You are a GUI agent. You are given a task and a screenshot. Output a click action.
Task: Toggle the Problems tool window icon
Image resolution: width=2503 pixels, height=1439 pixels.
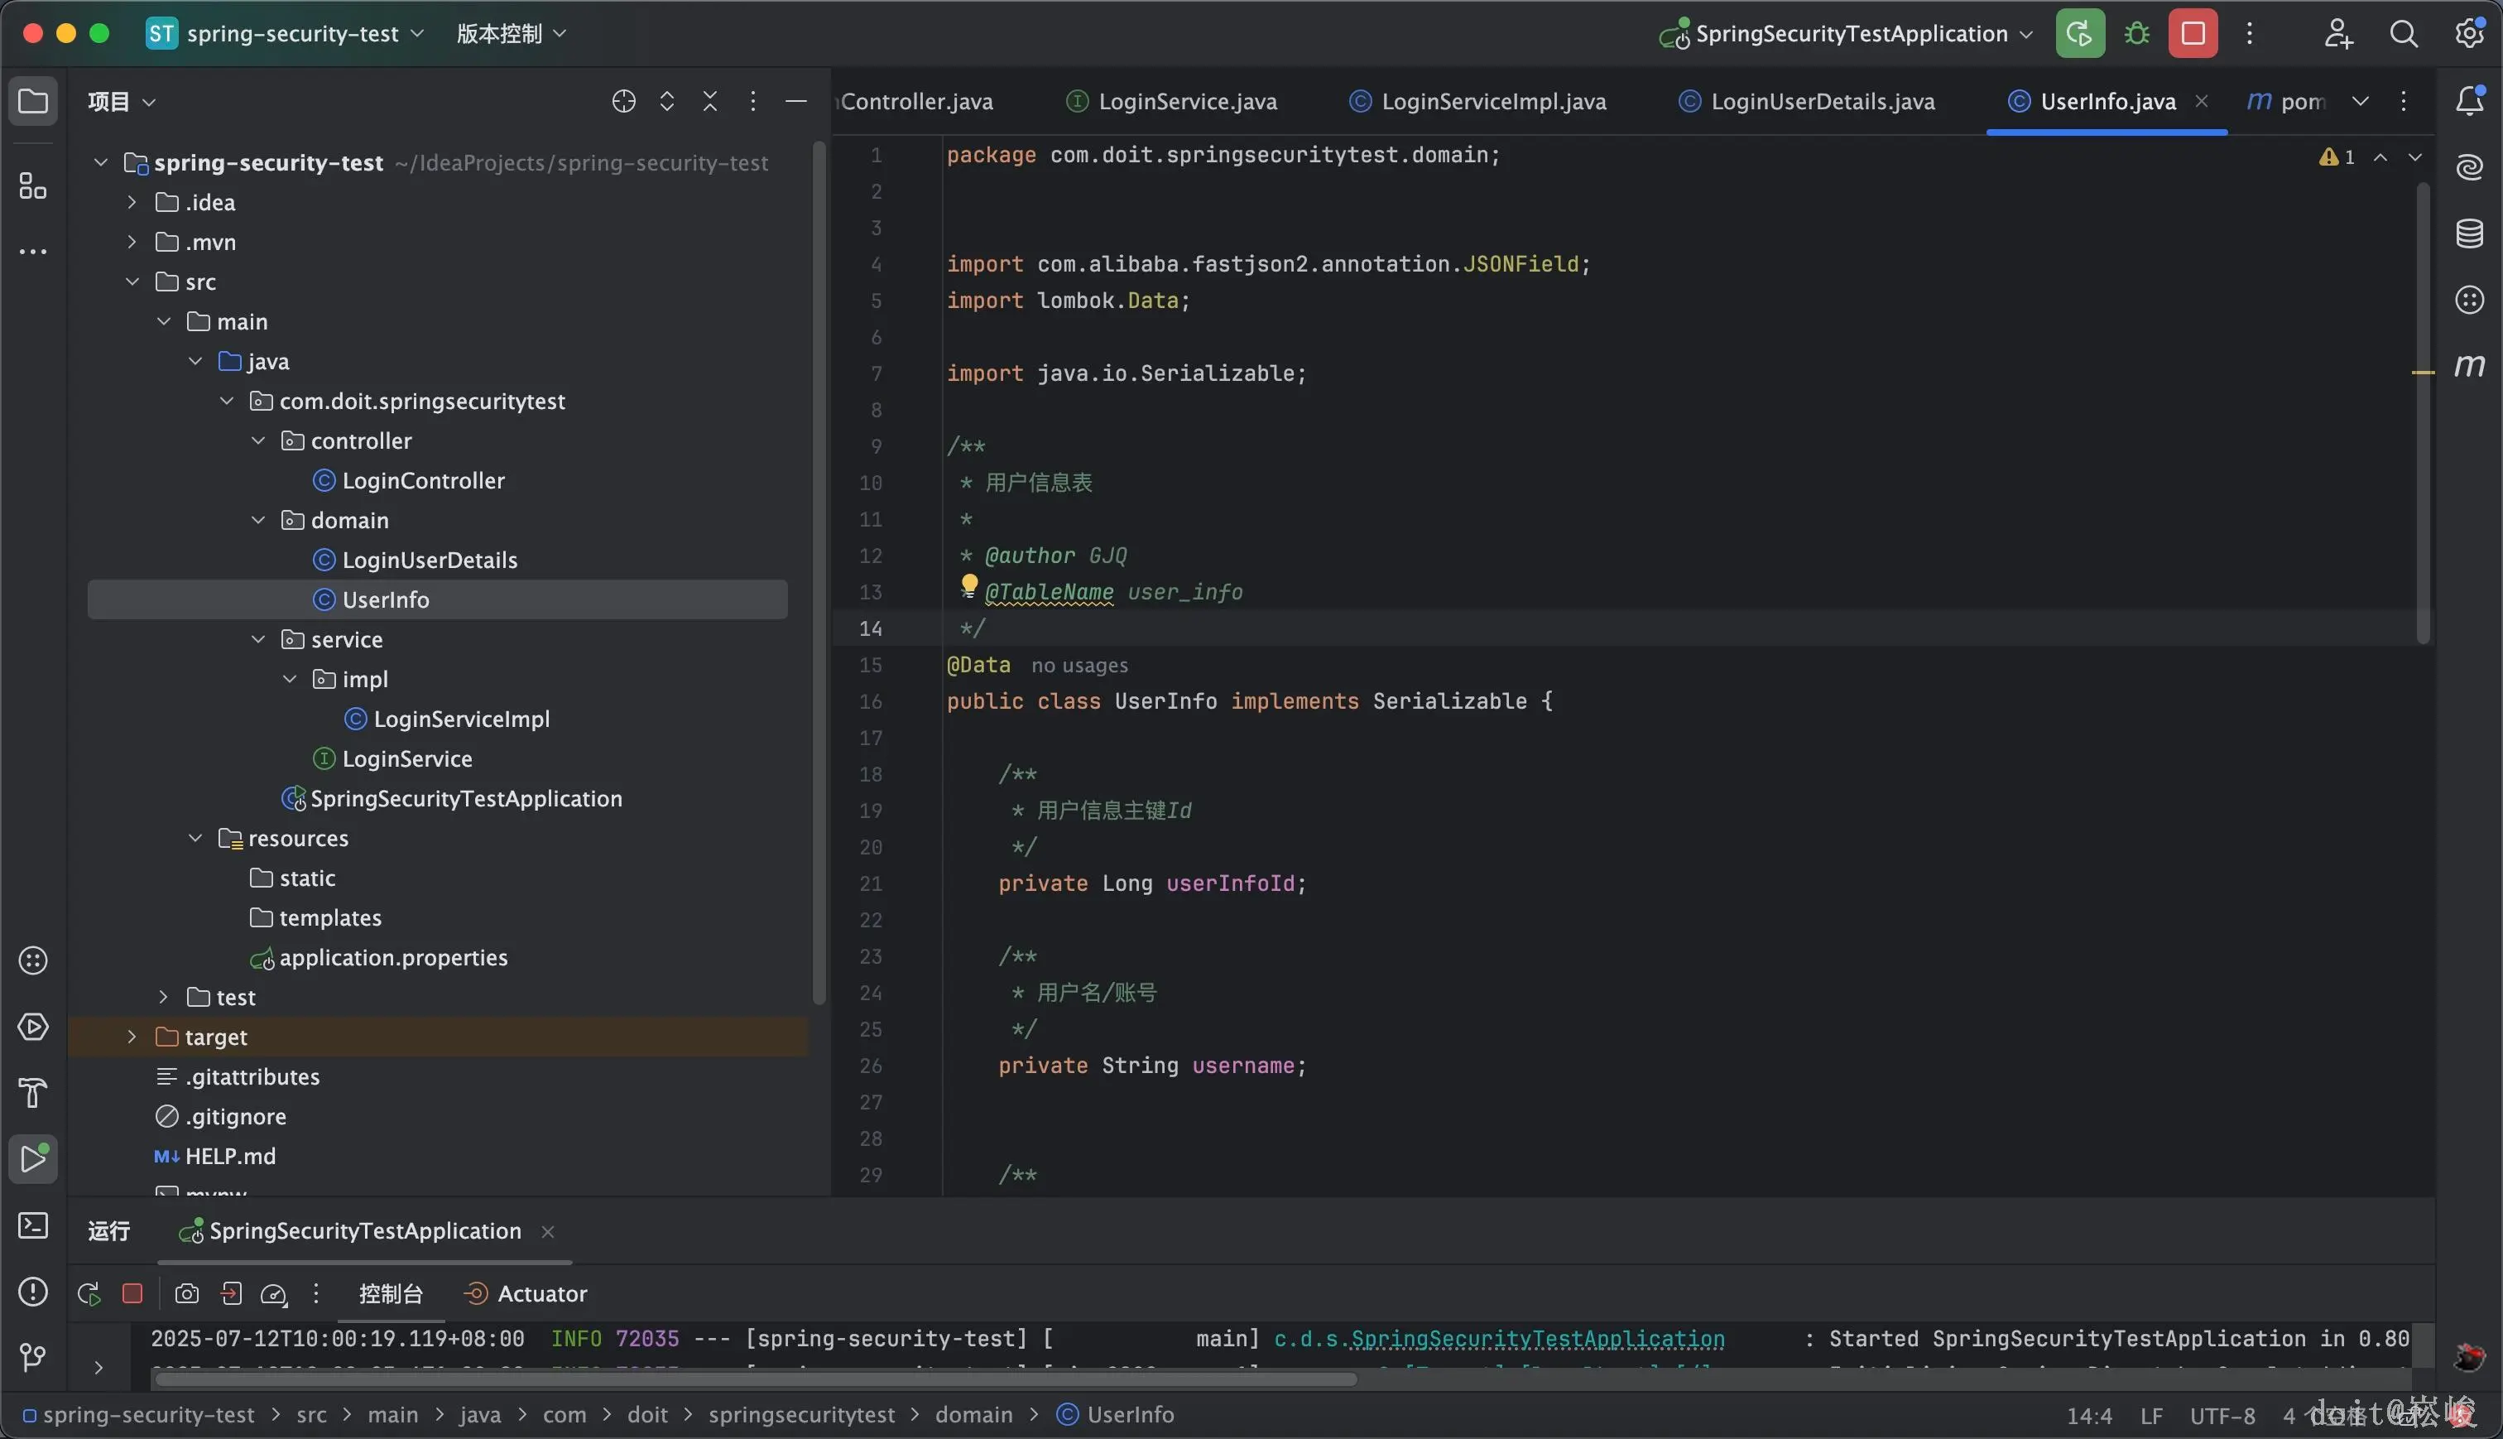32,1291
